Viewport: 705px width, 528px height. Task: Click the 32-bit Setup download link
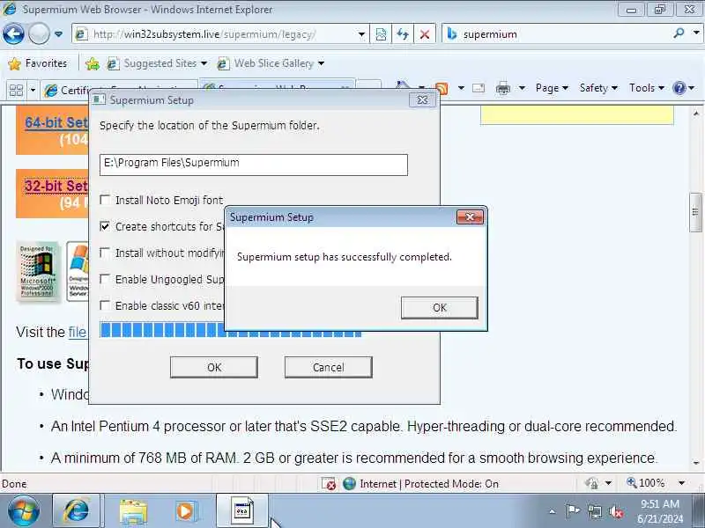point(56,186)
